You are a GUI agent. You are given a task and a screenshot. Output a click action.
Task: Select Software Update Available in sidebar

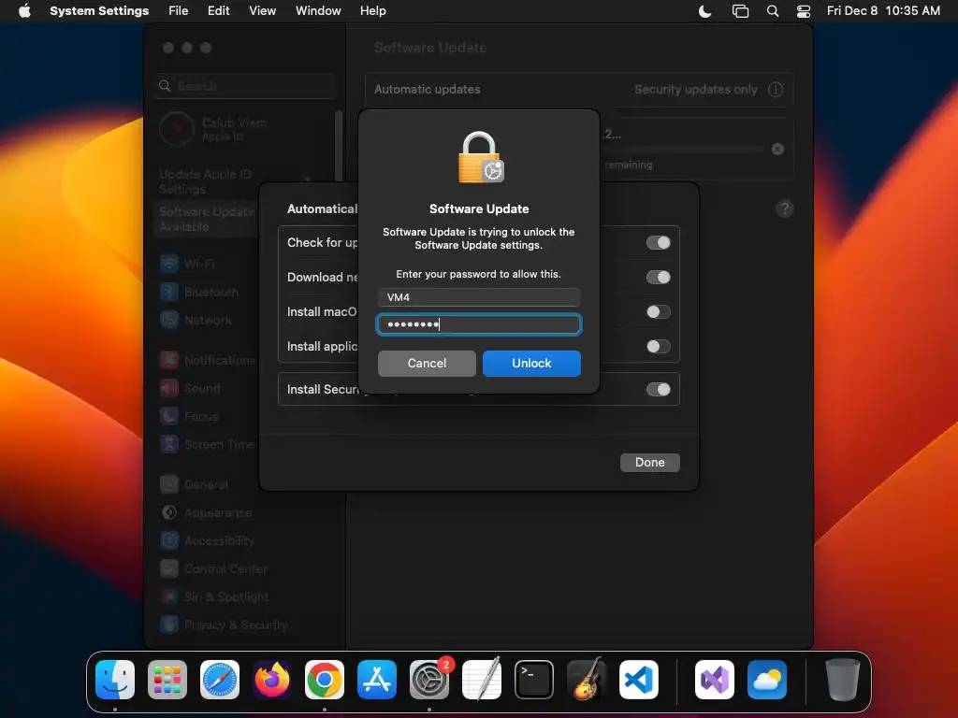(x=207, y=219)
